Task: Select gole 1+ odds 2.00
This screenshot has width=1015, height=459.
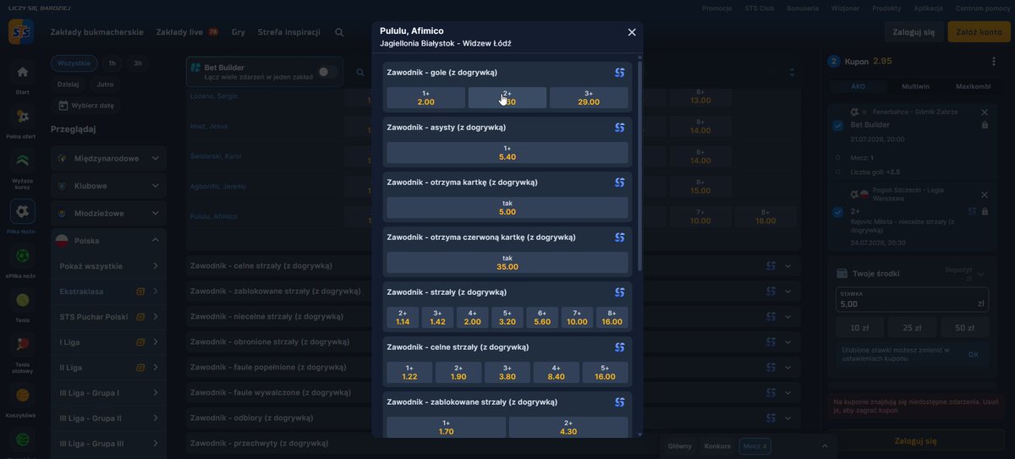Action: pyautogui.click(x=425, y=97)
